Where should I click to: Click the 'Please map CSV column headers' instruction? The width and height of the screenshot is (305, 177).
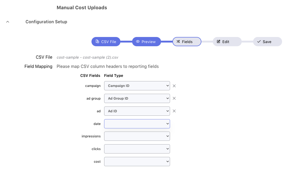pyautogui.click(x=108, y=67)
